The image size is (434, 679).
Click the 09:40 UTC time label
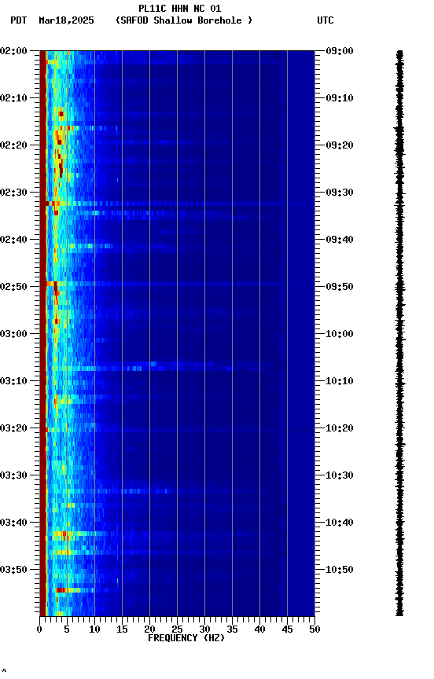[340, 240]
